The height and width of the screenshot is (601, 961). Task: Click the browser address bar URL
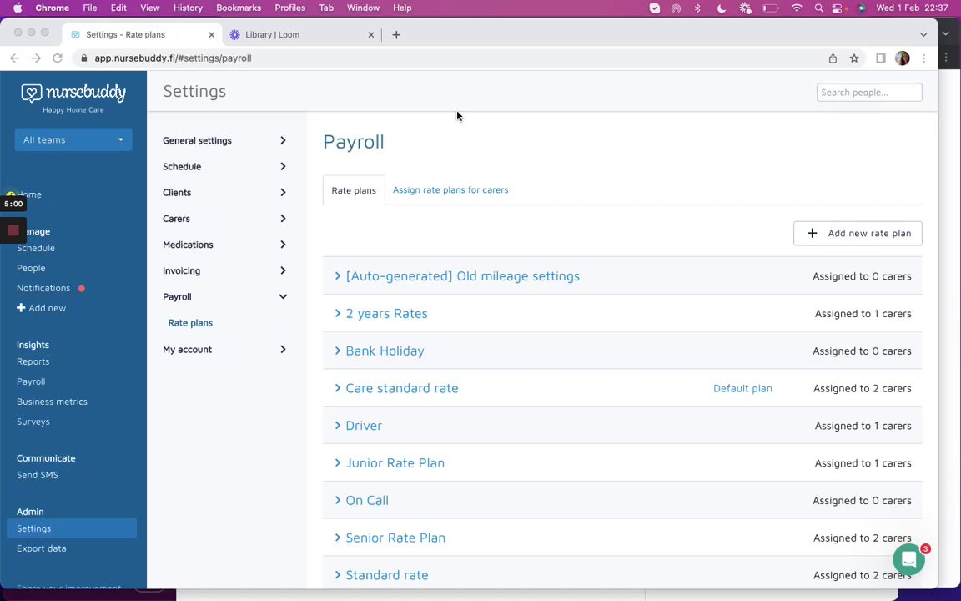(x=173, y=58)
